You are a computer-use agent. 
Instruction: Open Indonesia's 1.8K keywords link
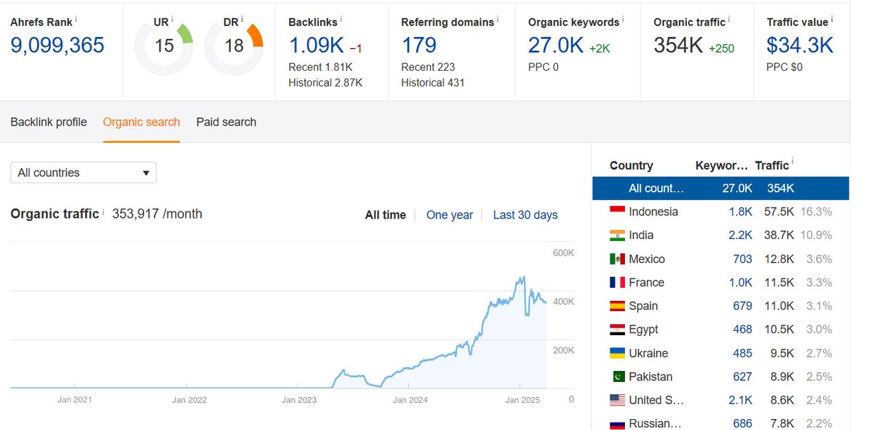[x=741, y=212]
